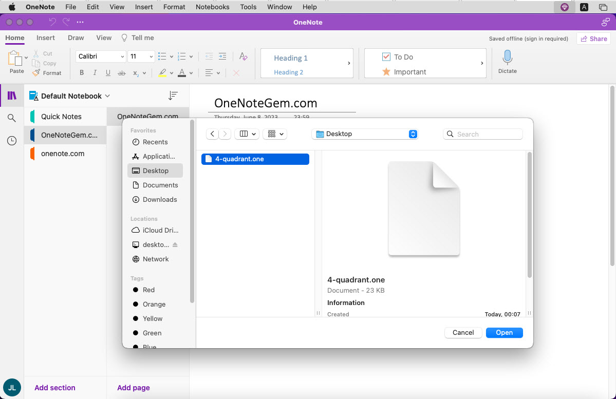Image resolution: width=616 pixels, height=399 pixels.
Task: Toggle strikethrough formatting
Action: point(122,72)
